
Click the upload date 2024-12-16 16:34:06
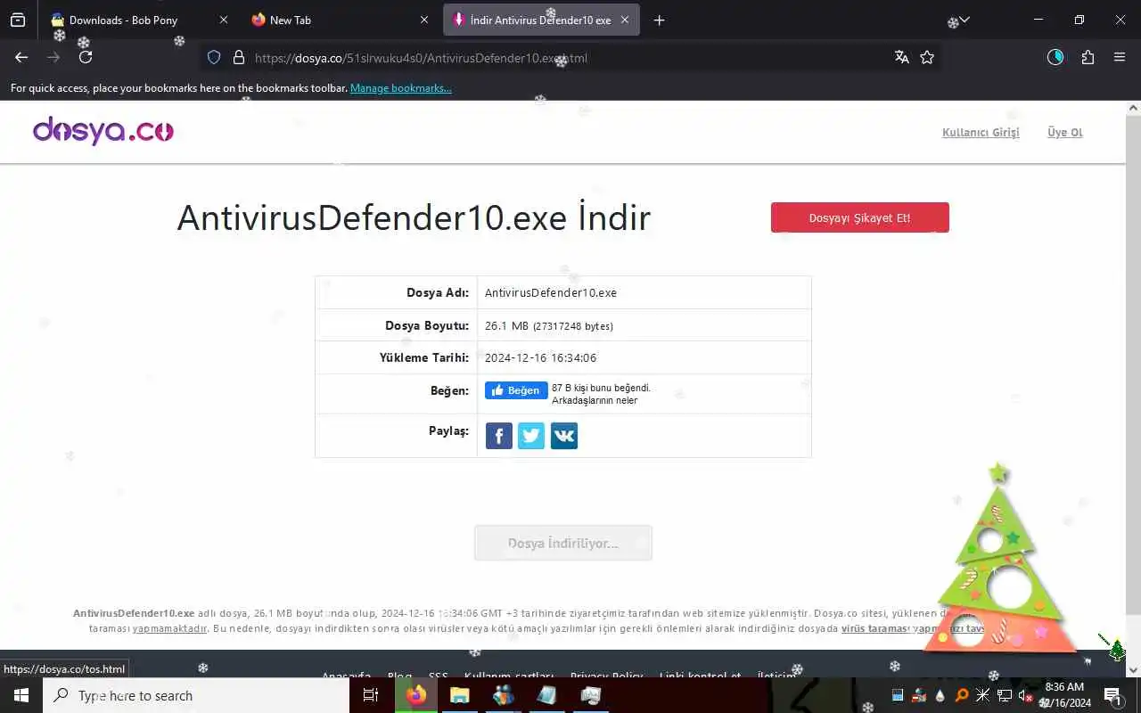click(x=541, y=358)
